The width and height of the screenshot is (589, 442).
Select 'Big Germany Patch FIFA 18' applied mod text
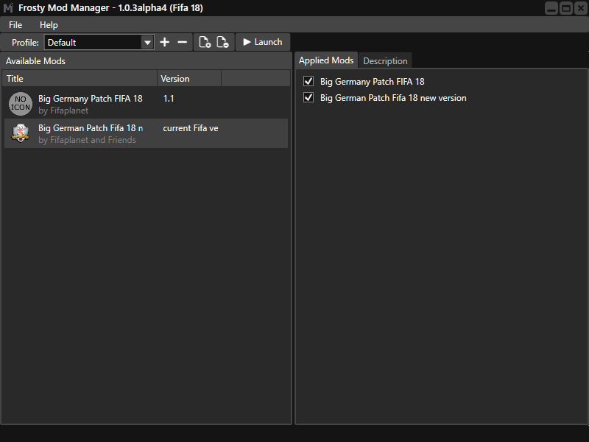tap(373, 82)
